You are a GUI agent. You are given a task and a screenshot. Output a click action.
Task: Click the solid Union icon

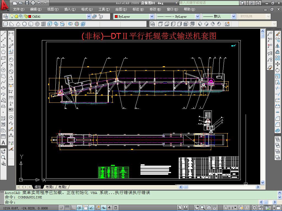coord(70,24)
